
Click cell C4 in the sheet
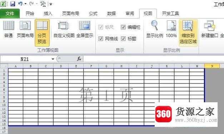[x=46, y=82]
